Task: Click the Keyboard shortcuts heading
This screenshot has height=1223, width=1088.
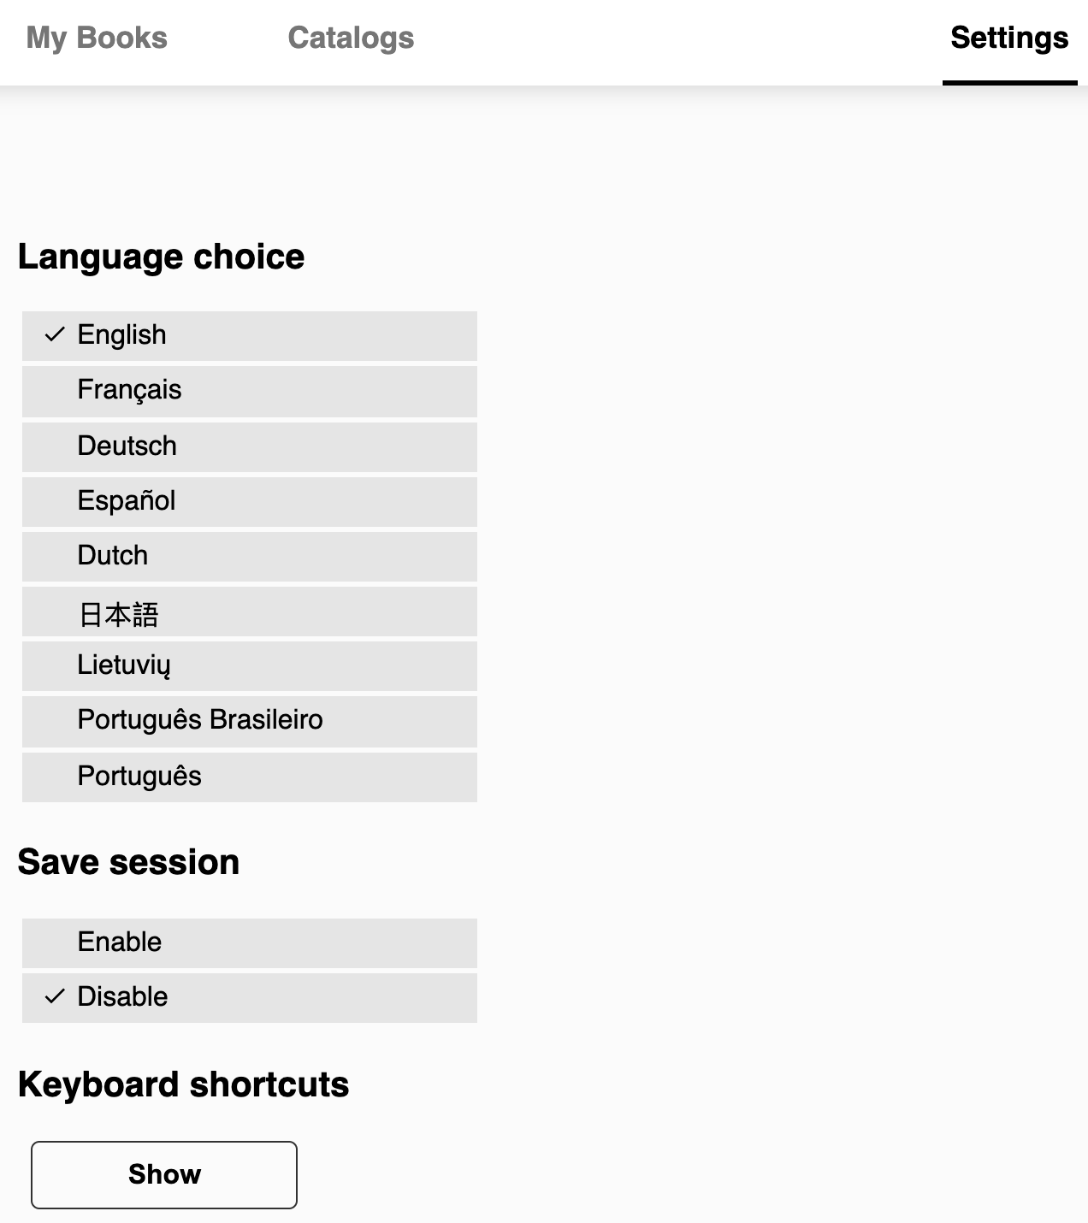Action: (183, 1084)
